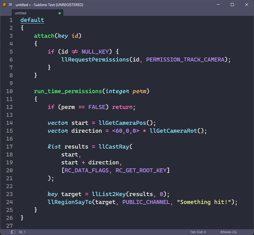Toggle the side bar icon in status bar
The image size is (254, 235).
13,232
